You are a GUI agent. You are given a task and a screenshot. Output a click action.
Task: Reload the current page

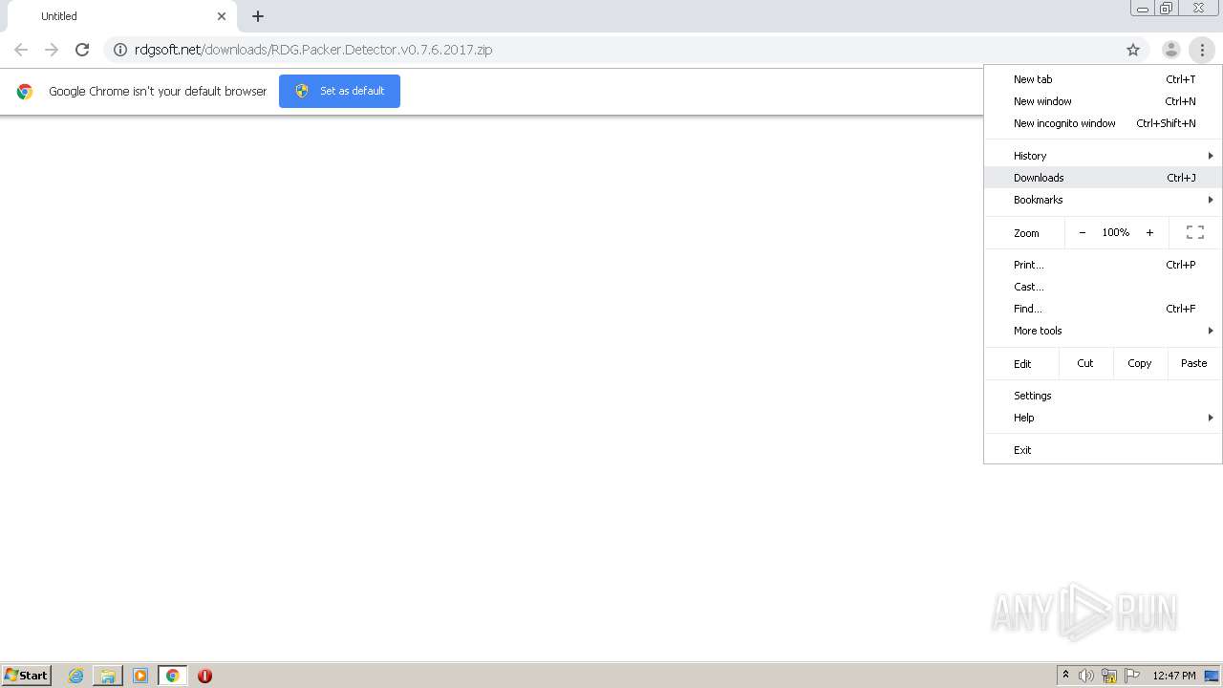pyautogui.click(x=82, y=50)
